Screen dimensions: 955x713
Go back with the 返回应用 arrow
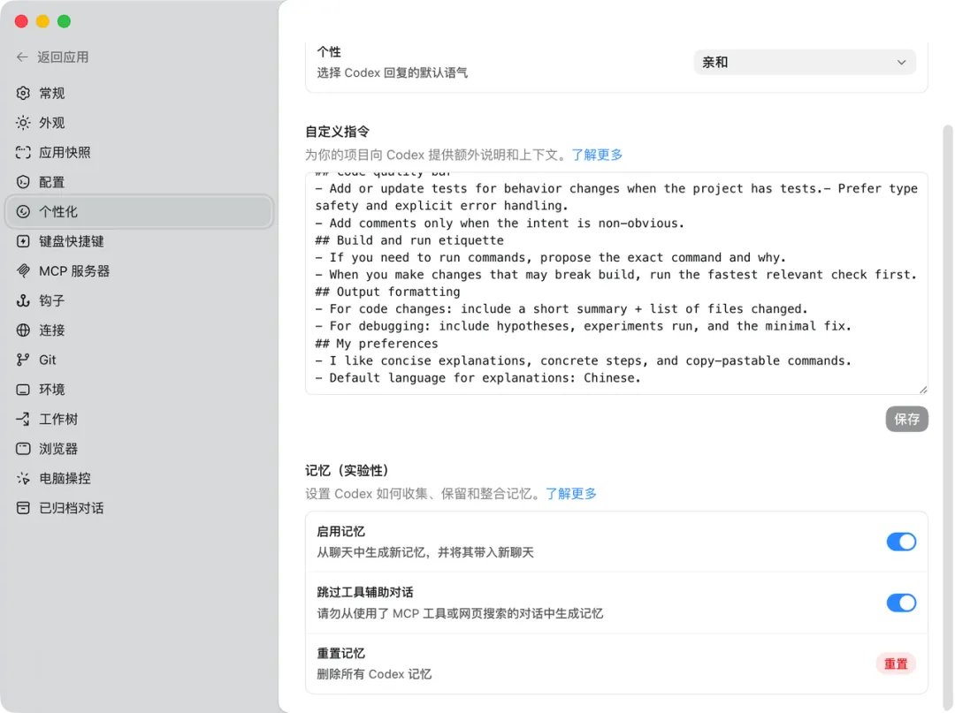[22, 57]
